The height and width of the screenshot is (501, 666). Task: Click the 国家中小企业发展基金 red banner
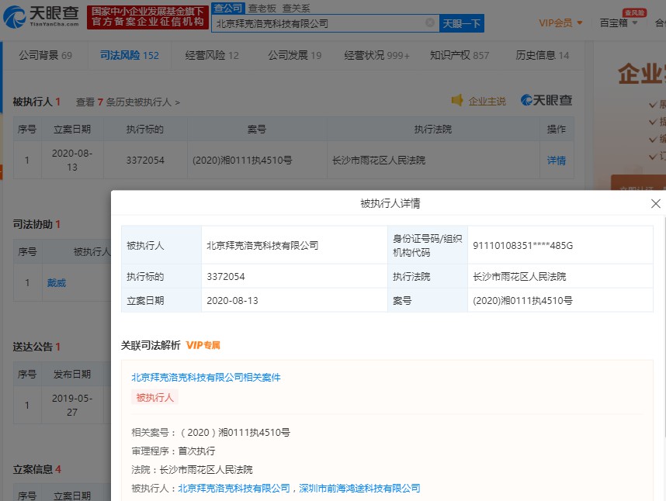tap(147, 17)
